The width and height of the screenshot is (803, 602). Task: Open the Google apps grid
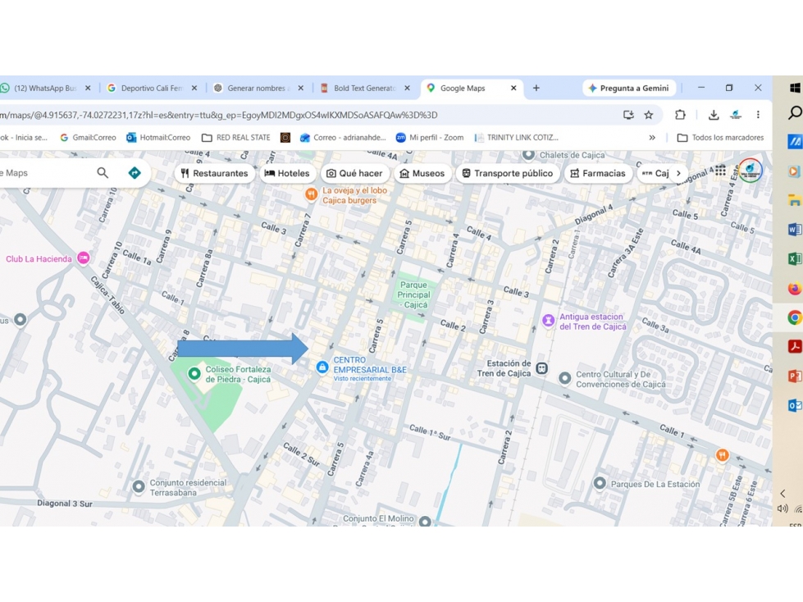720,171
